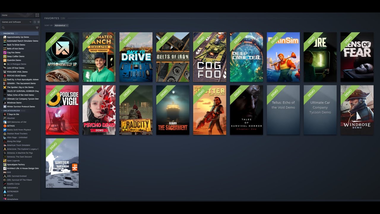The image size is (380, 214).
Task: Click Along the Edge triangle icon
Action: (x=5, y=141)
